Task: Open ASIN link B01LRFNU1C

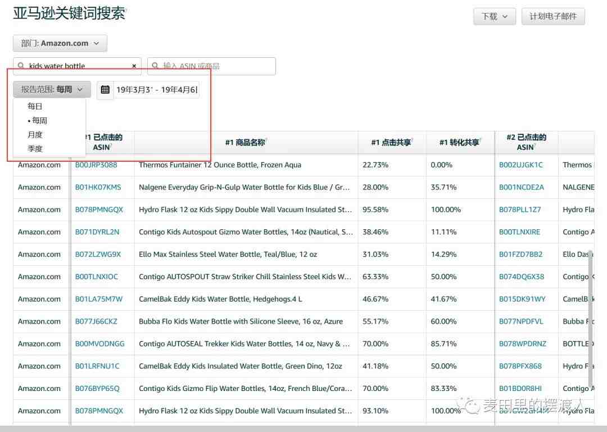Action: 97,366
